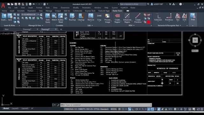Click the WCS button under the ViewCube
The width and height of the screenshot is (204, 115).
pos(195,50)
